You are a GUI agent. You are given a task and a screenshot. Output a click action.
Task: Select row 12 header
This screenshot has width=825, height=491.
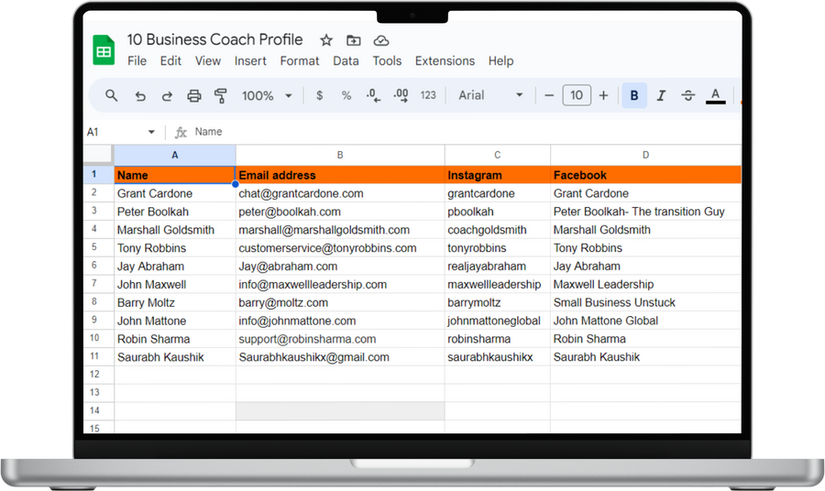tap(98, 375)
